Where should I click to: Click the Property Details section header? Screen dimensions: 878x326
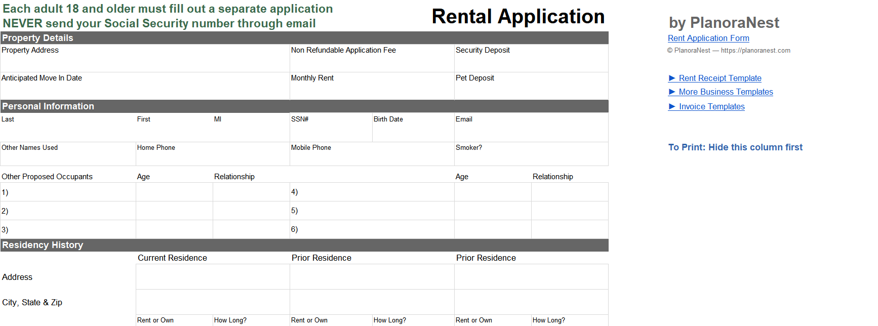[304, 38]
